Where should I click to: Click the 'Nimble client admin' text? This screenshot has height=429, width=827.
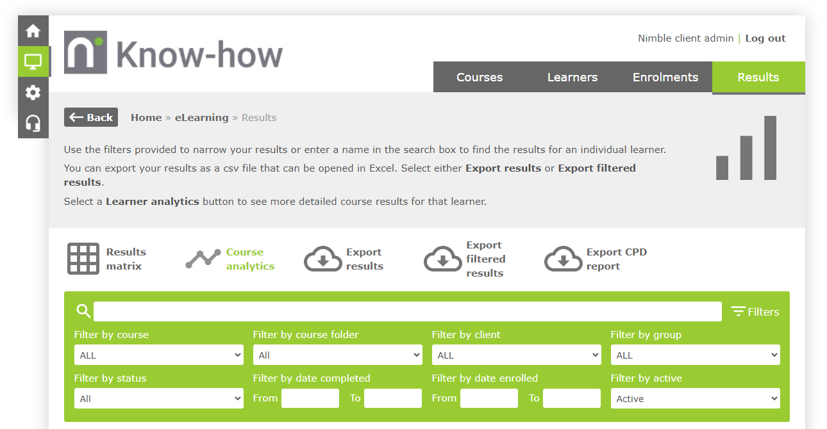click(x=685, y=38)
